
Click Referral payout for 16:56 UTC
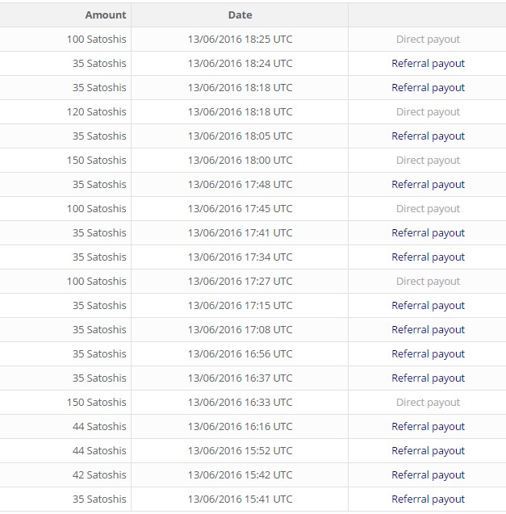coord(428,353)
